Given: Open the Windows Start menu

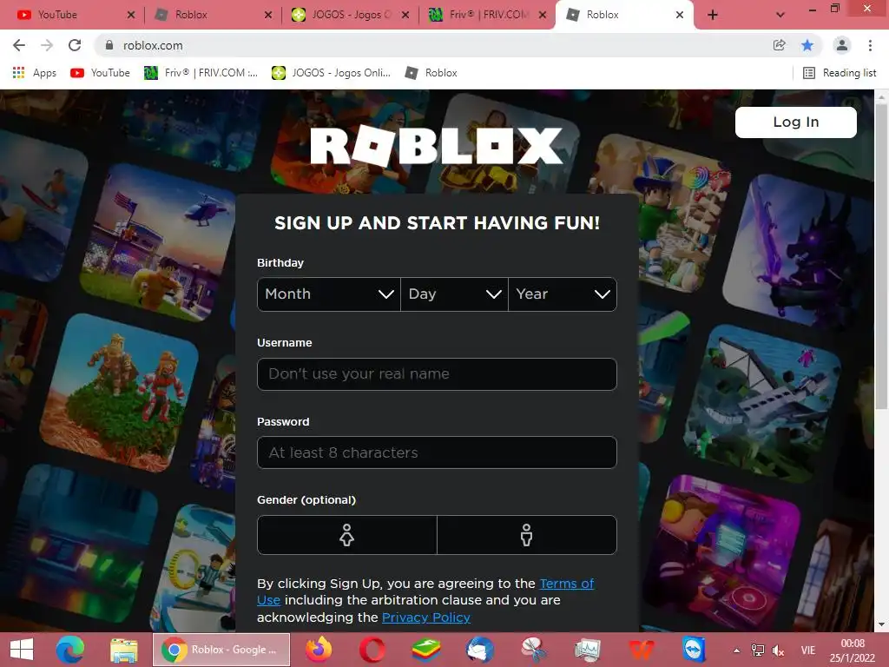Looking at the screenshot, I should point(22,650).
